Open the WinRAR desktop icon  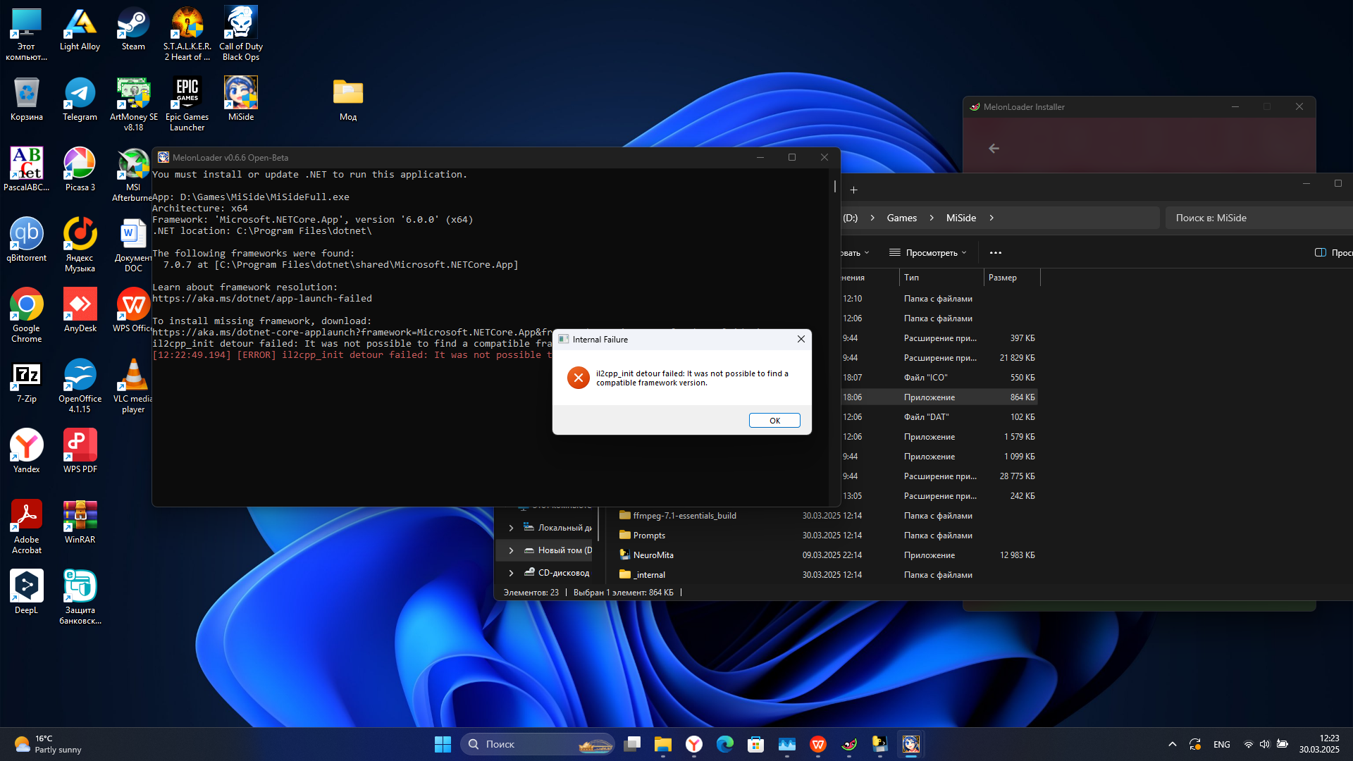80,522
